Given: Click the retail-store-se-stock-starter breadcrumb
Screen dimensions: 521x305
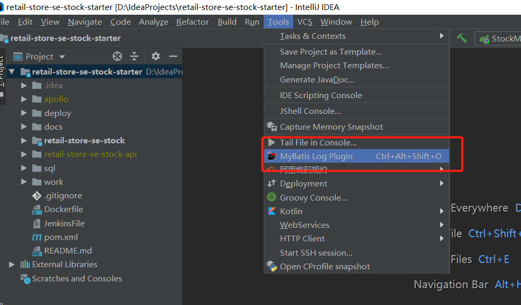Looking at the screenshot, I should pyautogui.click(x=65, y=38).
